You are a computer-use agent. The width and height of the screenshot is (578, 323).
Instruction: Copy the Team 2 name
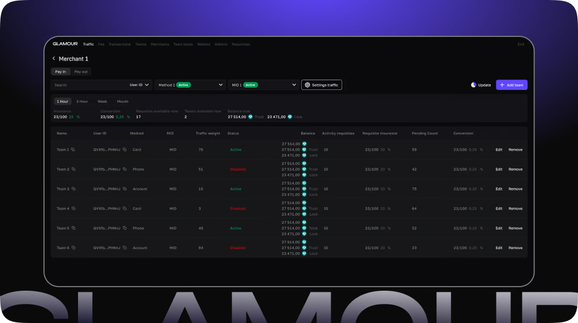73,169
